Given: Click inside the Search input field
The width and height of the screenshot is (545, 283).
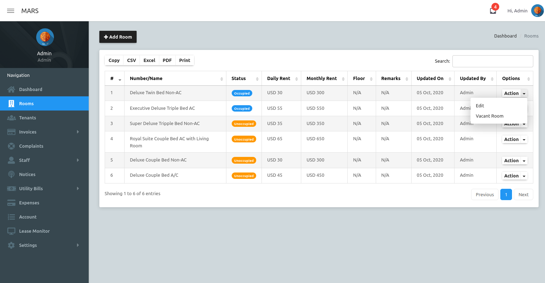Looking at the screenshot, I should tap(492, 61).
